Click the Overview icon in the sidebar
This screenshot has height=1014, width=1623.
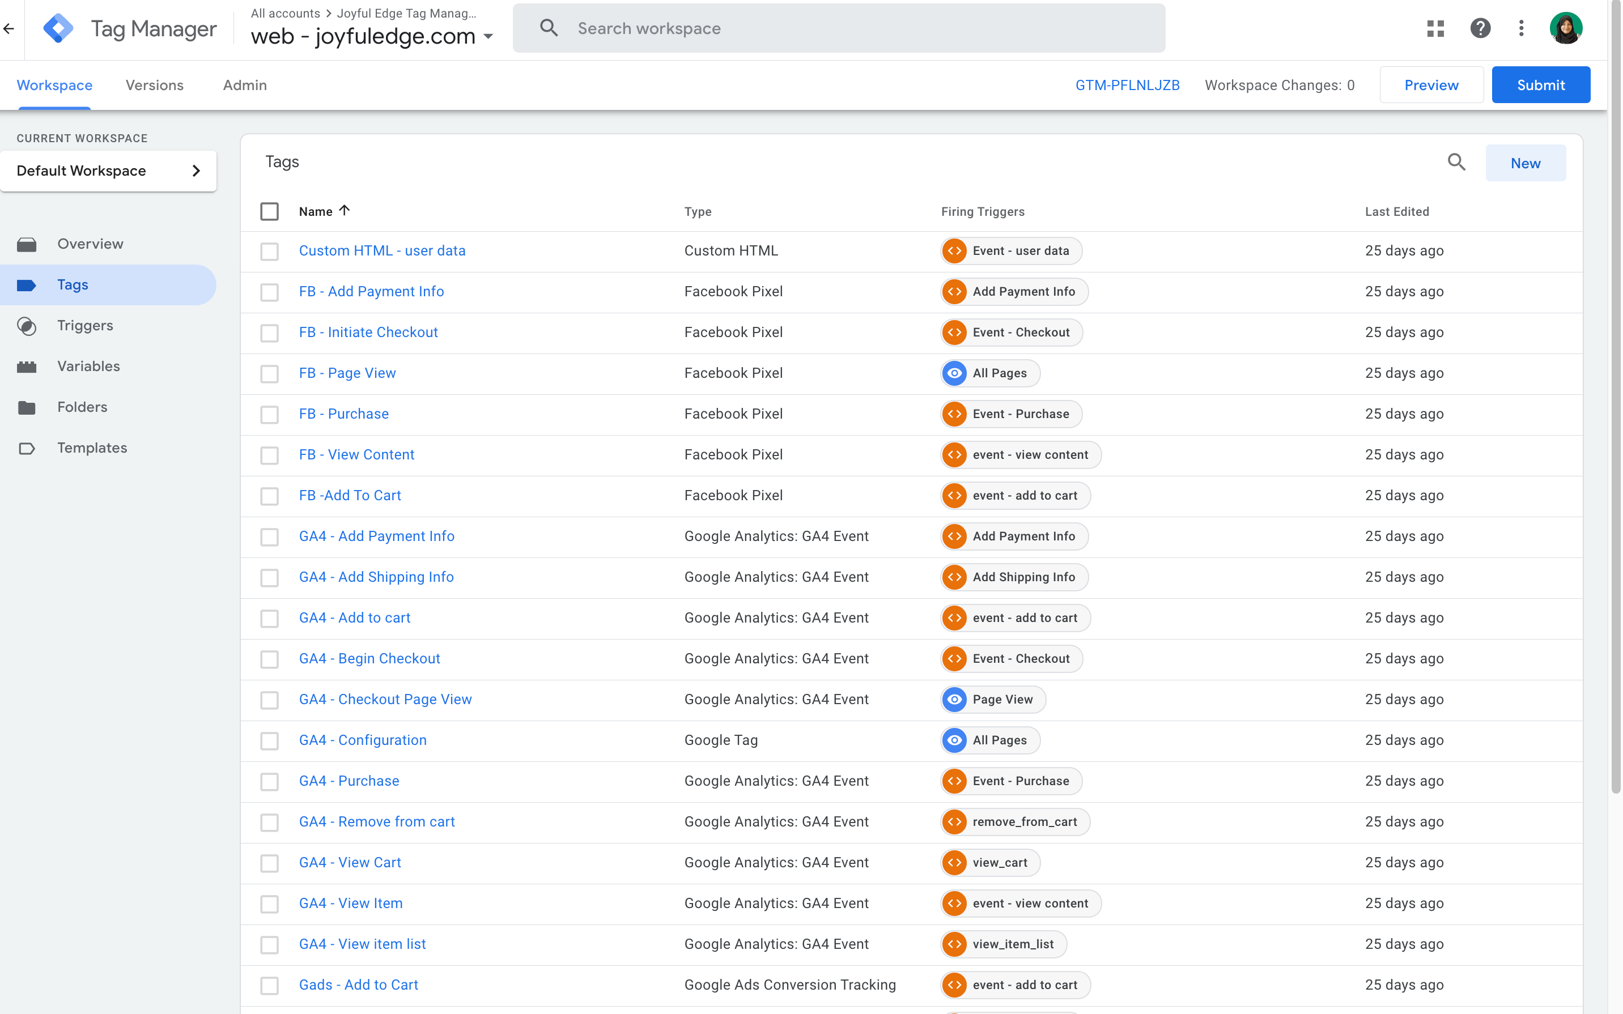[x=27, y=244]
